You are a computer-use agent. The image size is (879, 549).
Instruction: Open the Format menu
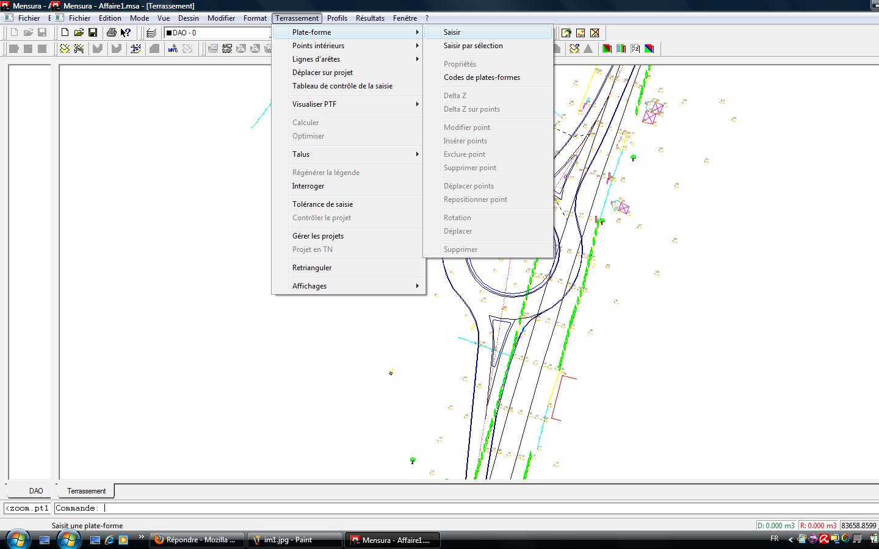[x=255, y=18]
